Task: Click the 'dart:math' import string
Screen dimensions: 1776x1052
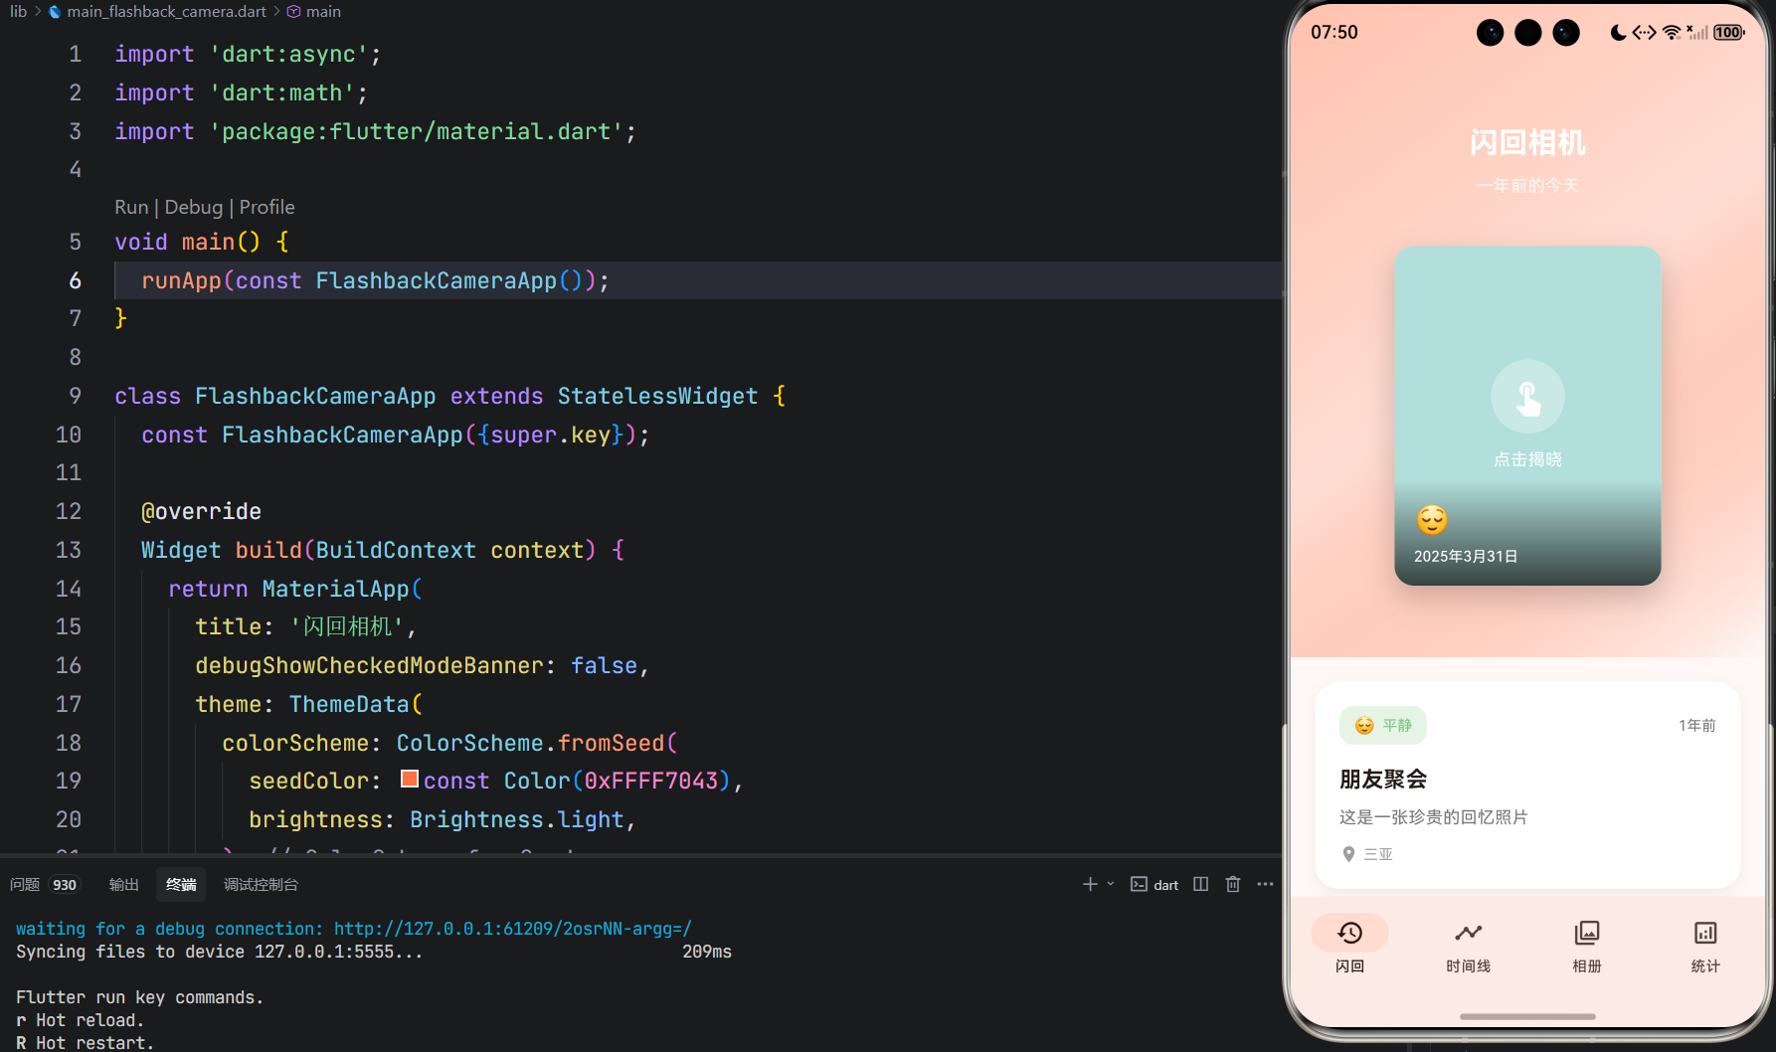Action: point(282,92)
